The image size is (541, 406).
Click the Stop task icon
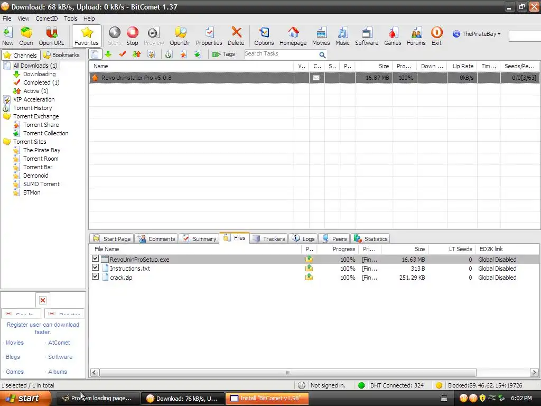132,36
